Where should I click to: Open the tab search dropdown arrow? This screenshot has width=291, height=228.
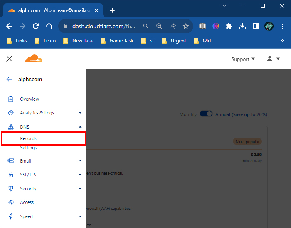tap(224, 6)
